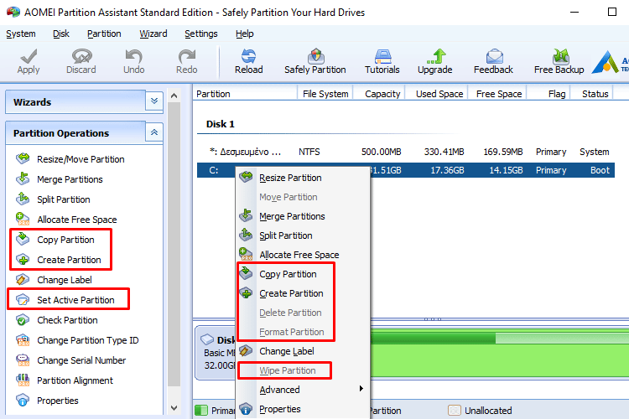Choose Create Partition in the context menu

(302, 293)
